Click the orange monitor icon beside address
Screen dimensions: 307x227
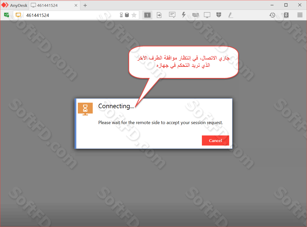18,15
